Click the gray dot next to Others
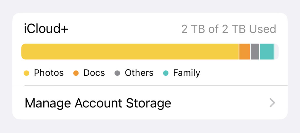 [x=117, y=73]
